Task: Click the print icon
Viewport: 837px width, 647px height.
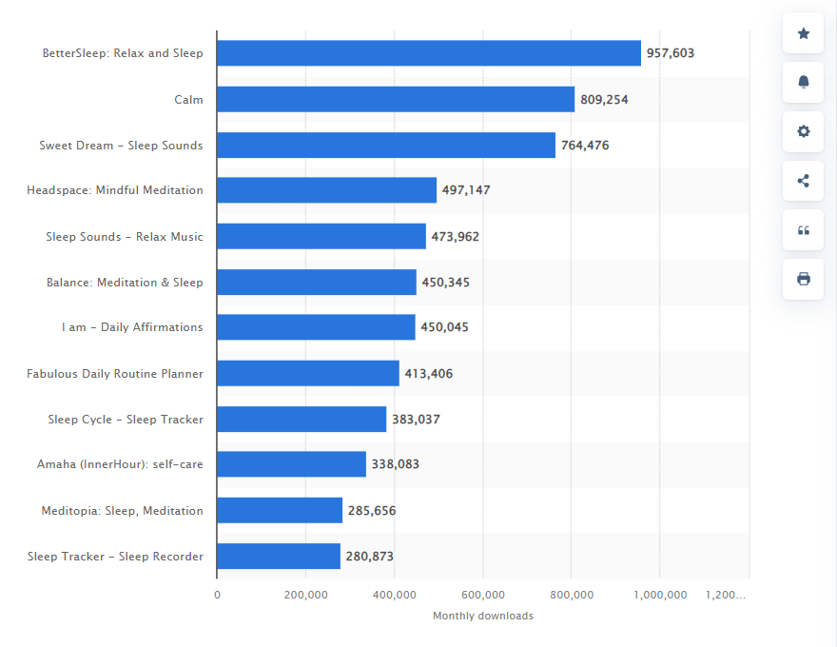Action: point(803,279)
